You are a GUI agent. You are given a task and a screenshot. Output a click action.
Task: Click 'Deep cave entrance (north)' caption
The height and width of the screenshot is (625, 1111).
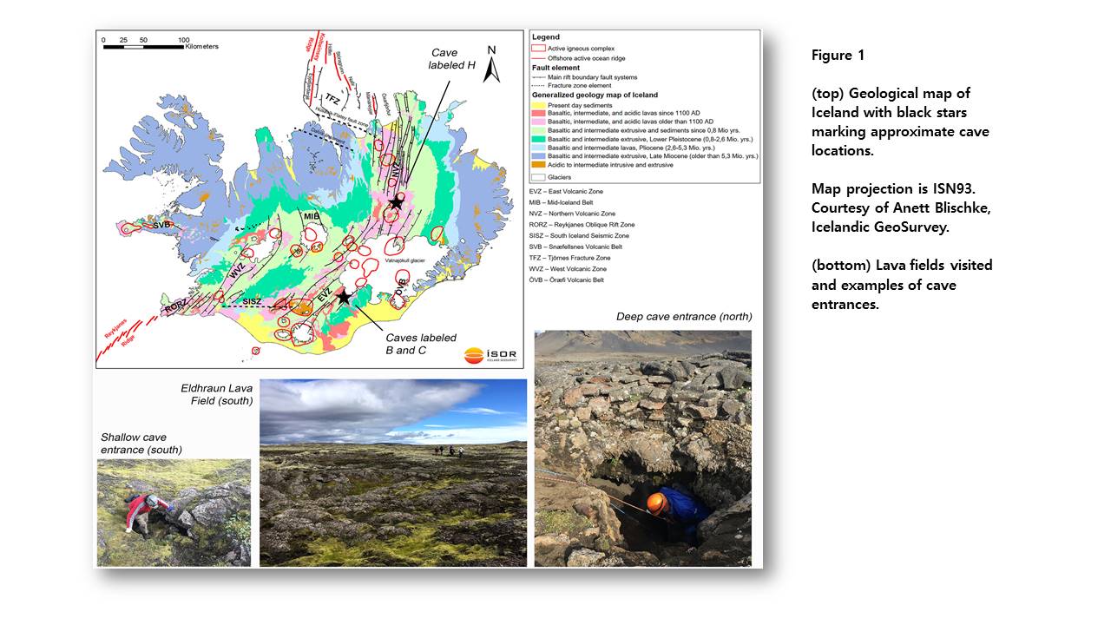[684, 316]
